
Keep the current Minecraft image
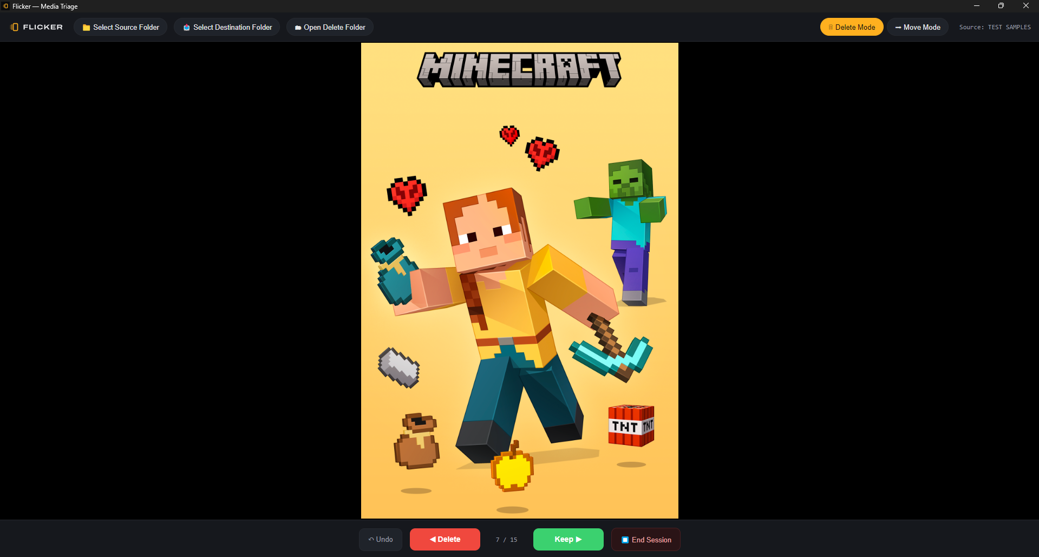[x=568, y=540]
